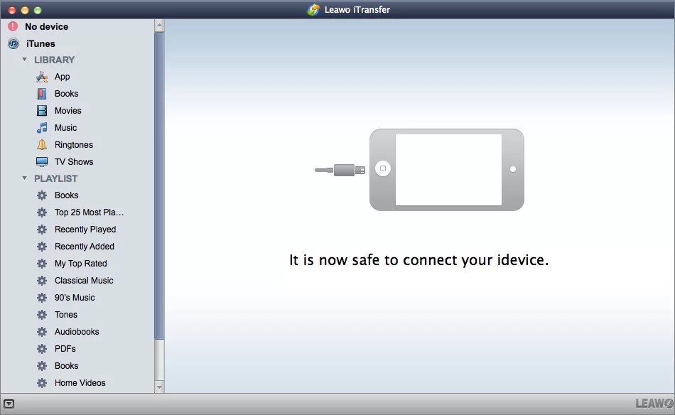The width and height of the screenshot is (675, 415).
Task: Collapse the LIBRARY section triangle
Action: [24, 60]
